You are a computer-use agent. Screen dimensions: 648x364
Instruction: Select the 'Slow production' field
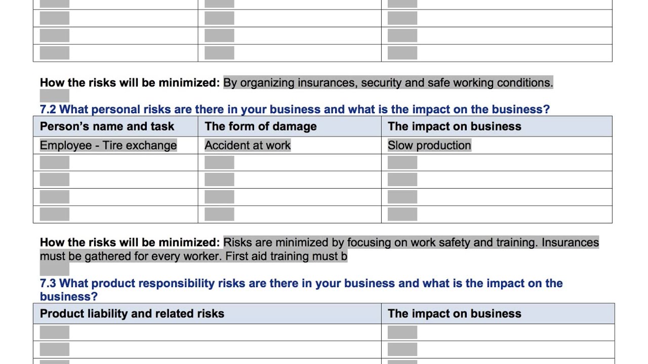pos(429,146)
